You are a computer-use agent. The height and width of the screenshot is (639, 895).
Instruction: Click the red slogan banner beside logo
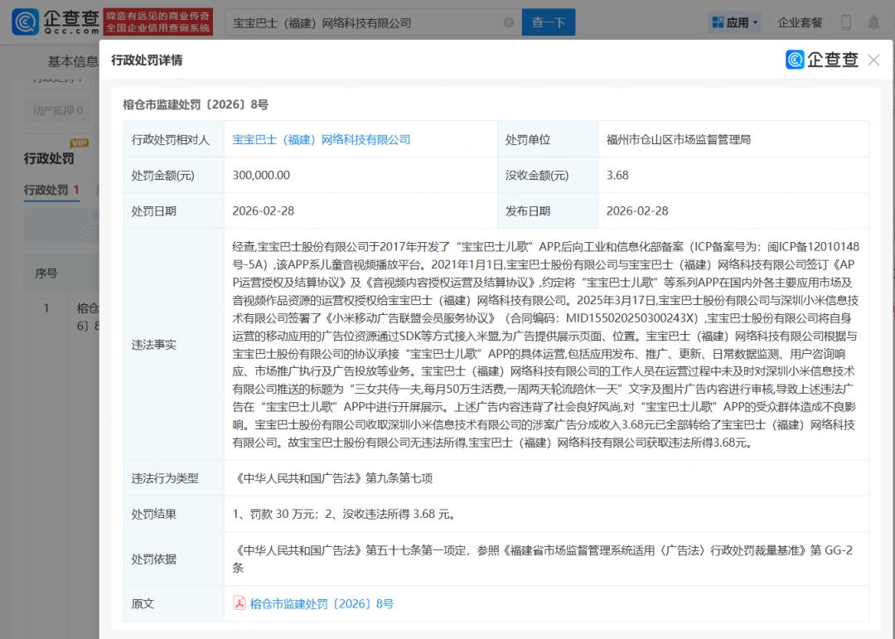(x=158, y=22)
